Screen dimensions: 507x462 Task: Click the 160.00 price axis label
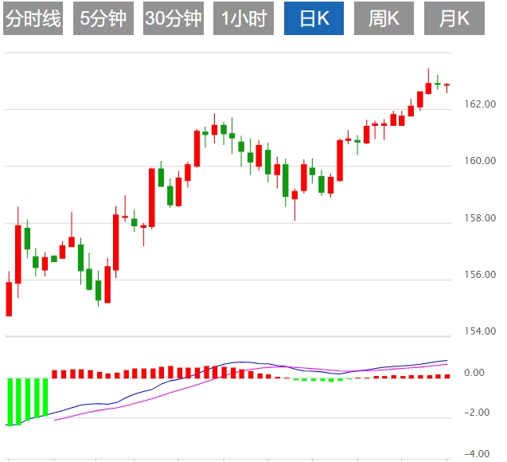(x=480, y=161)
